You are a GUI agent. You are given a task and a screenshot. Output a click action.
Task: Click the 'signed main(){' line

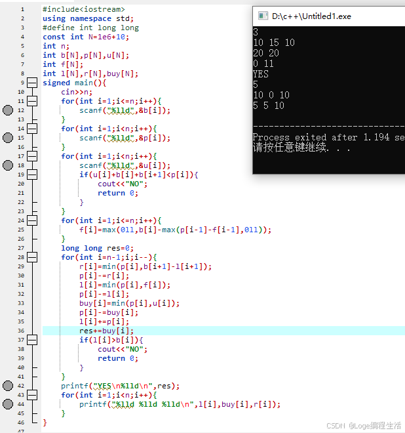75,83
